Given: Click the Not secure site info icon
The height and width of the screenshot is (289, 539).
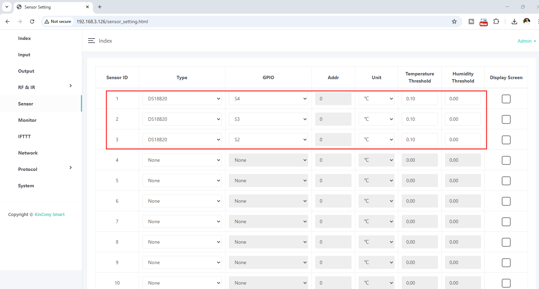Looking at the screenshot, I should click(58, 21).
